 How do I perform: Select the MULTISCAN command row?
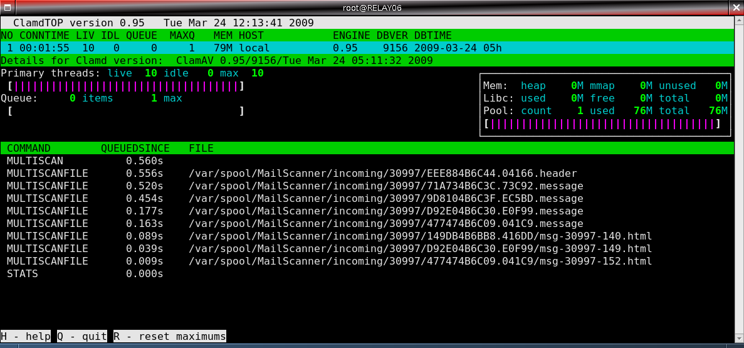[x=367, y=161]
